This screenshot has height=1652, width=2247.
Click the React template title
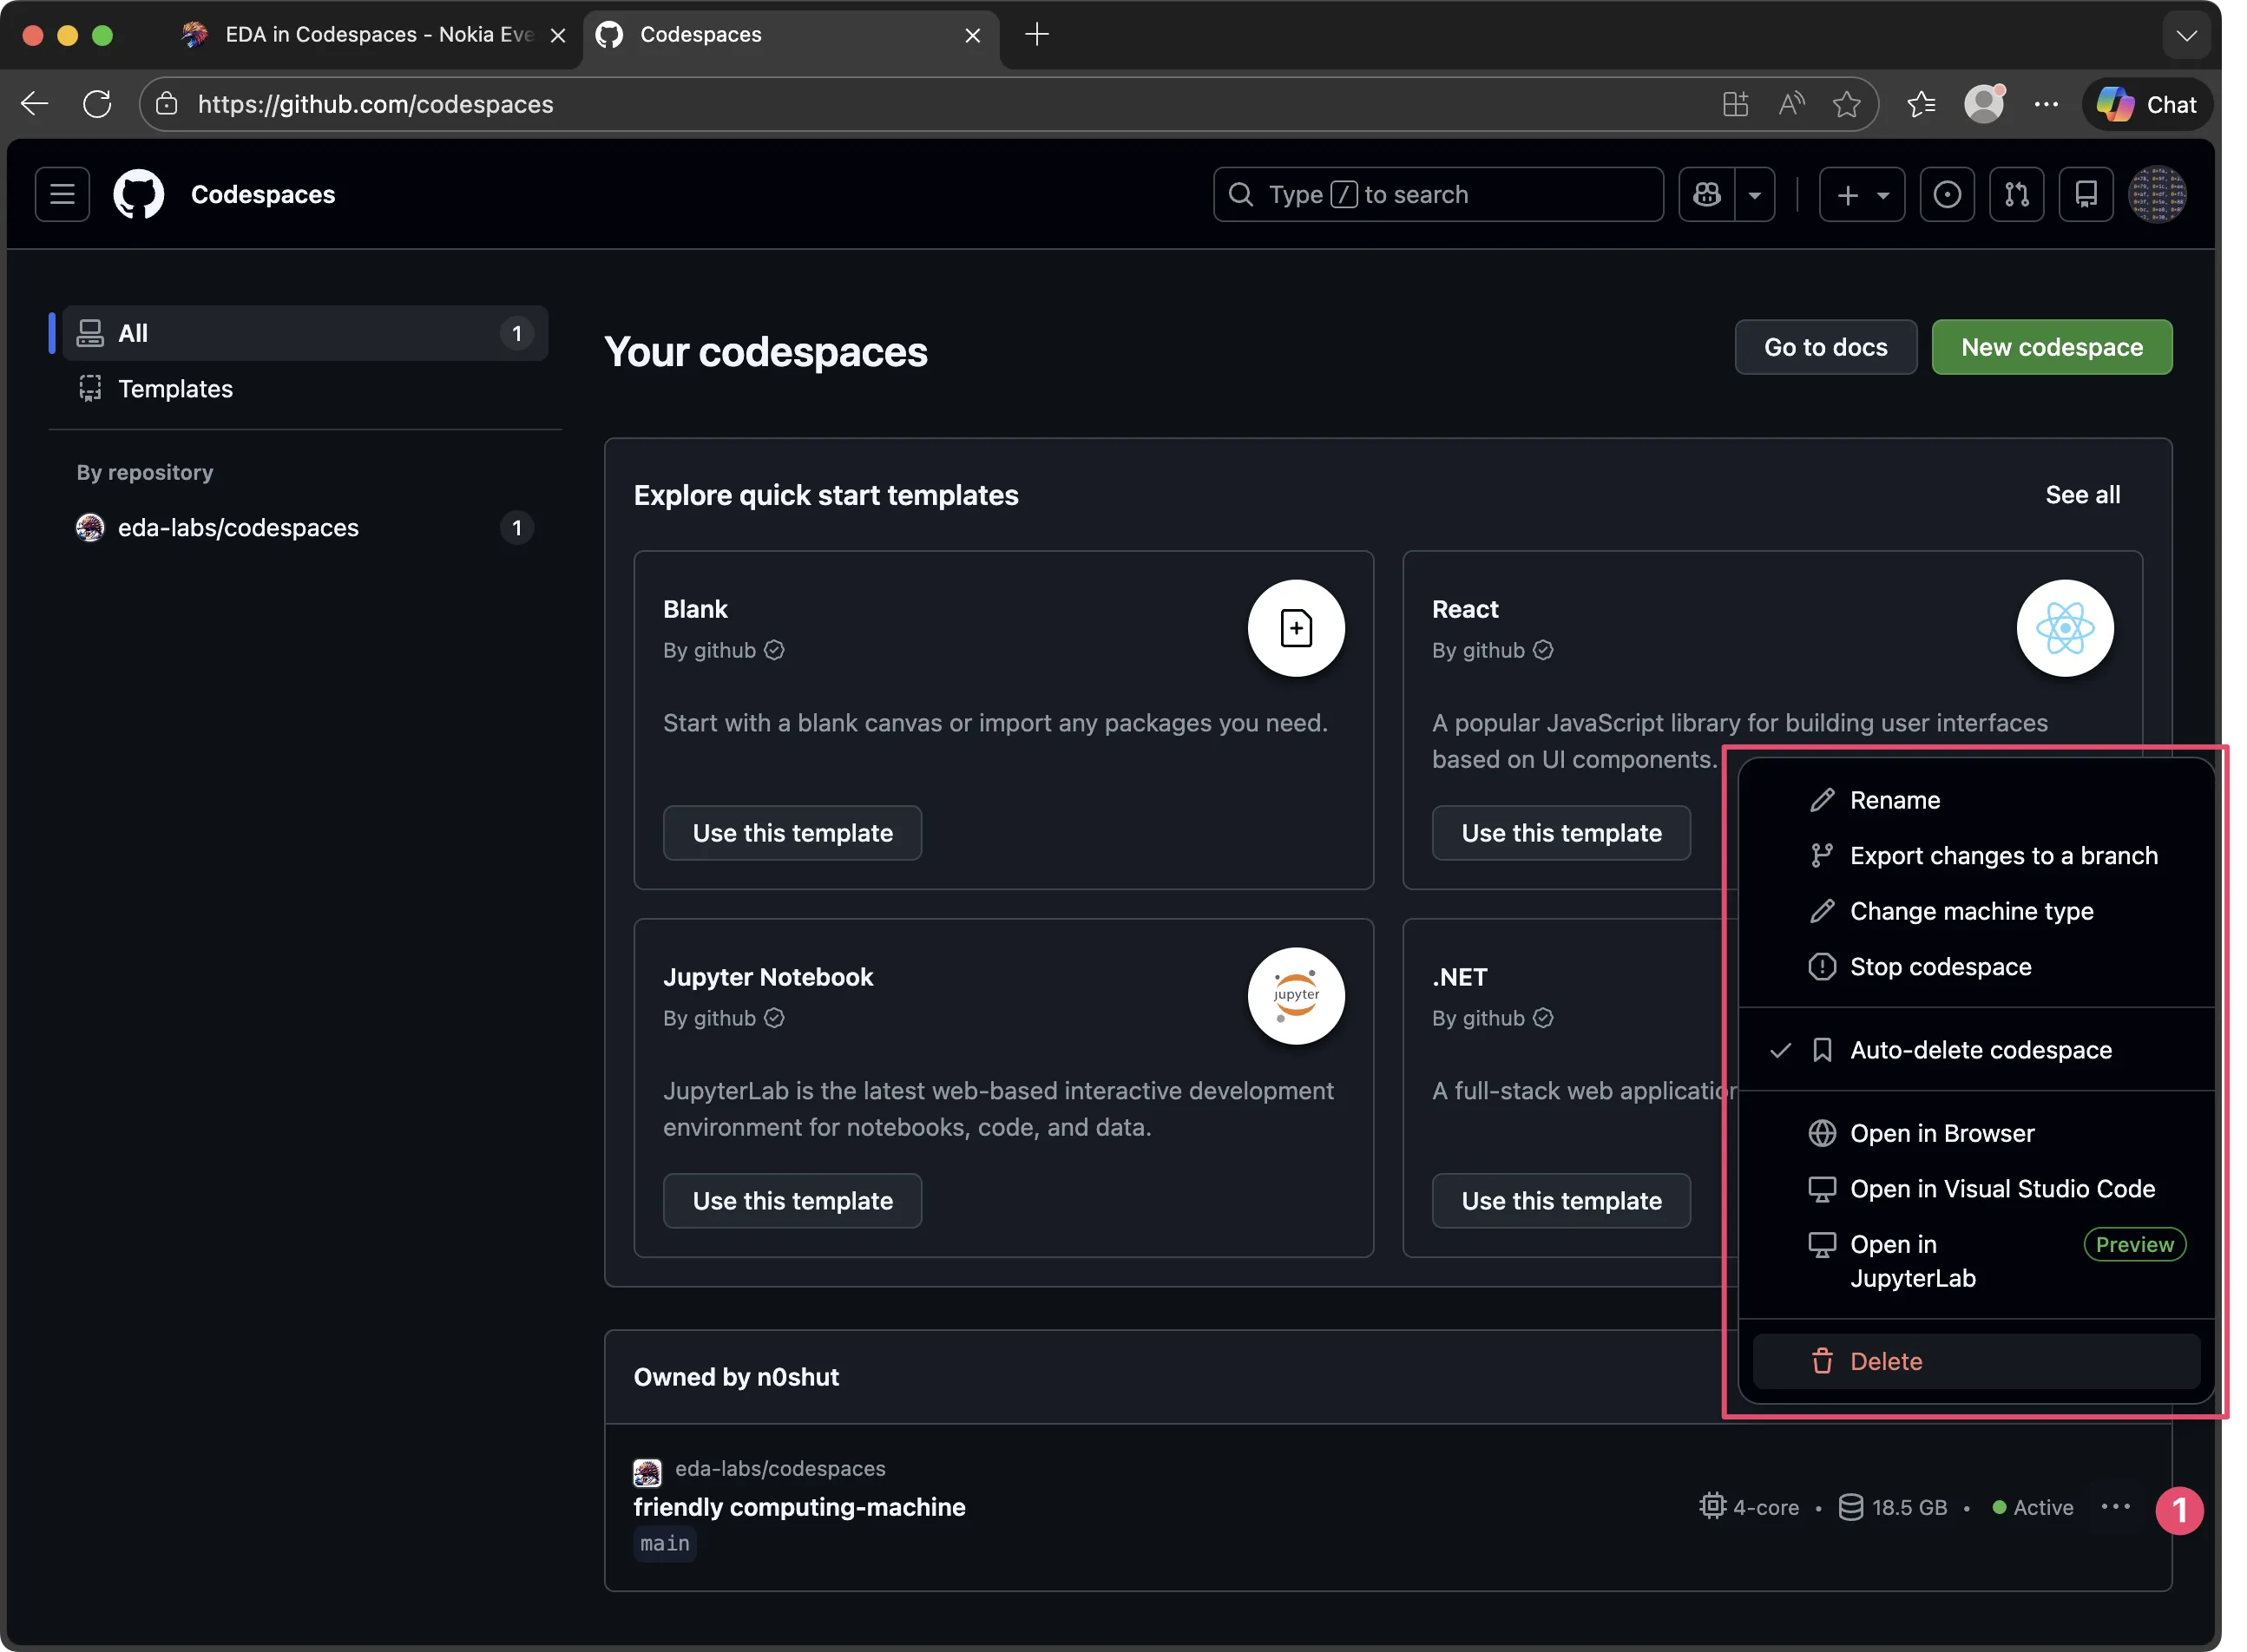coord(1464,609)
